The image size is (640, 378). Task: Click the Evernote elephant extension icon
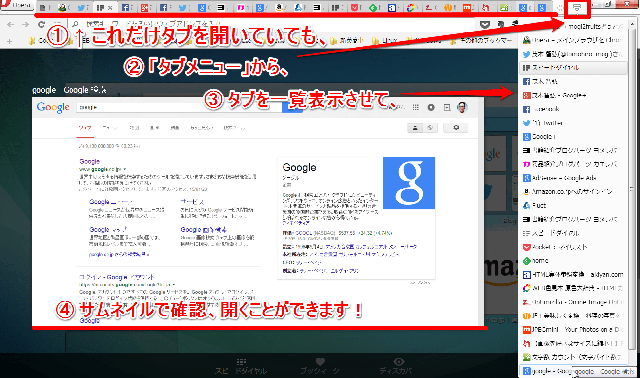501,24
